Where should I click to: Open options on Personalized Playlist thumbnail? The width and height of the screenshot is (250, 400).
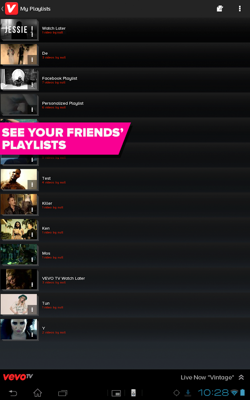click(x=32, y=109)
